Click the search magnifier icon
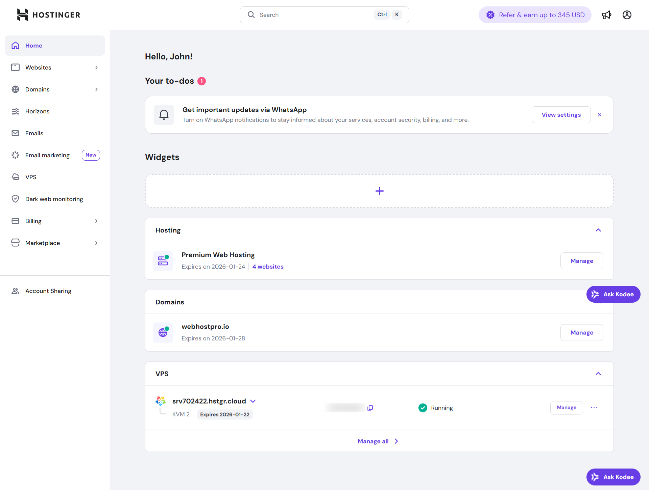 coord(251,15)
